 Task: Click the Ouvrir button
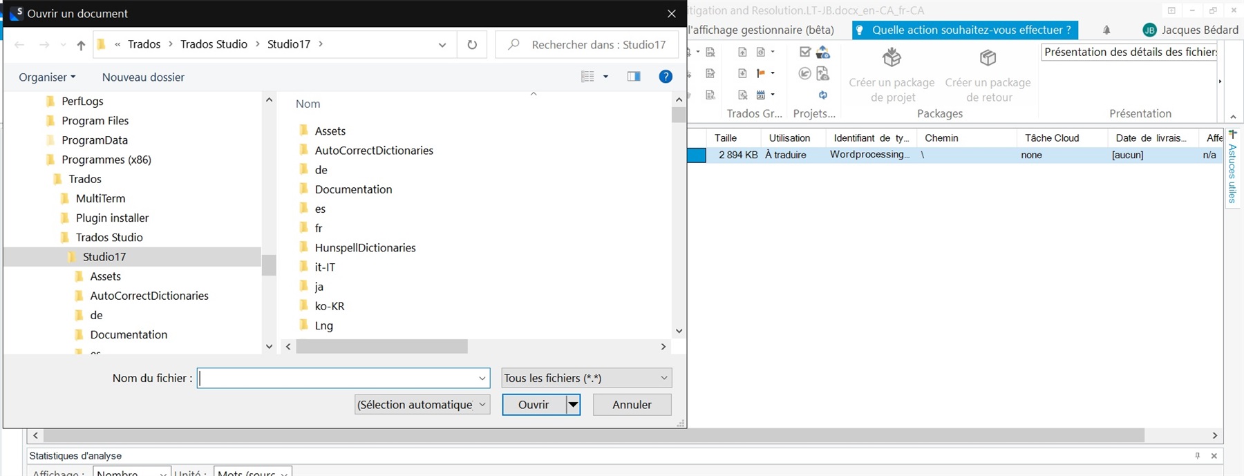534,405
